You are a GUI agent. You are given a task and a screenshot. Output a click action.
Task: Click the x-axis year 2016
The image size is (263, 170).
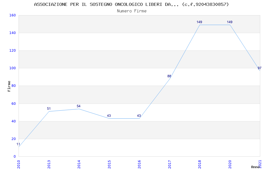point(139,164)
